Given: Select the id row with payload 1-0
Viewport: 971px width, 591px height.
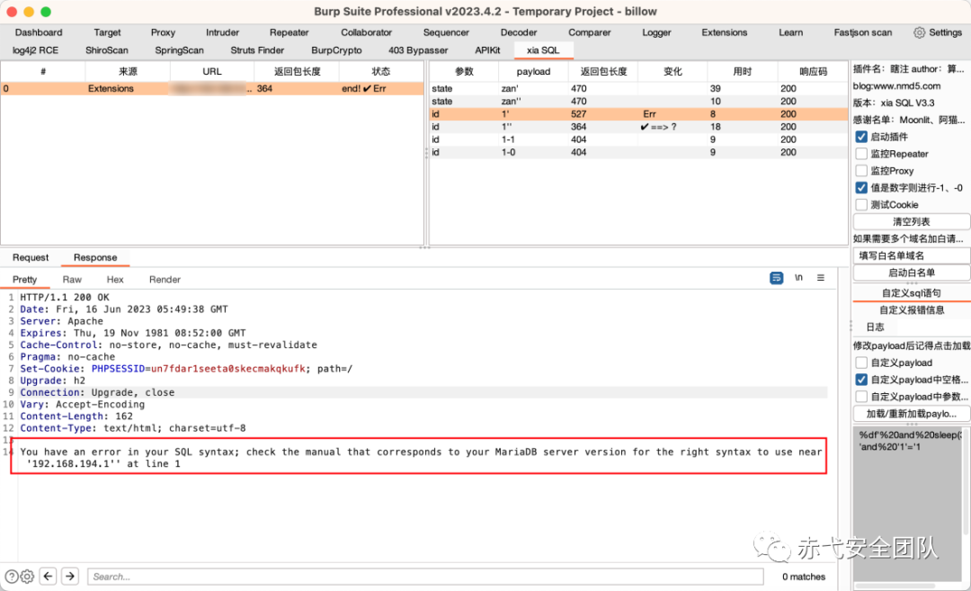Looking at the screenshot, I should [637, 152].
